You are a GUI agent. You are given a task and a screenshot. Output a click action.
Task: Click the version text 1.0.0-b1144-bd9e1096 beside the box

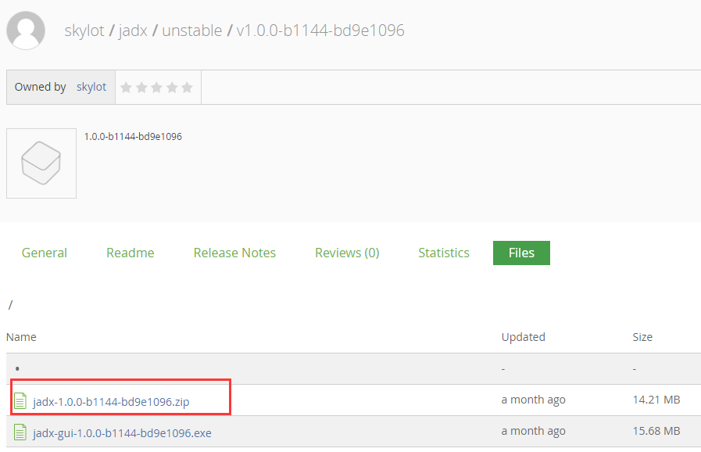pos(133,137)
